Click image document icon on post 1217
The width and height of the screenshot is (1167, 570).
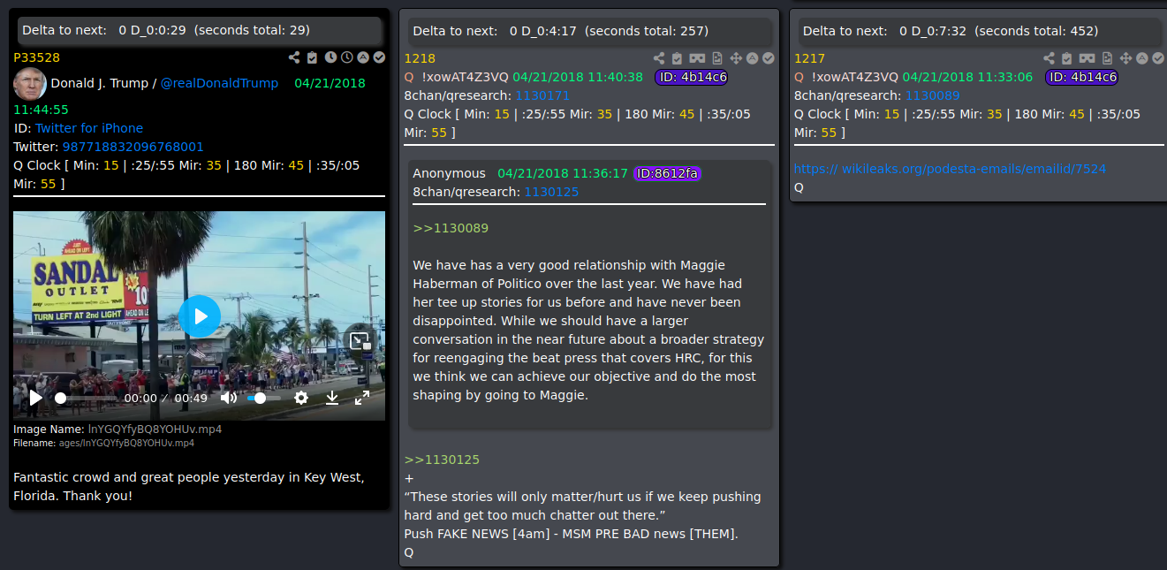pos(1107,58)
